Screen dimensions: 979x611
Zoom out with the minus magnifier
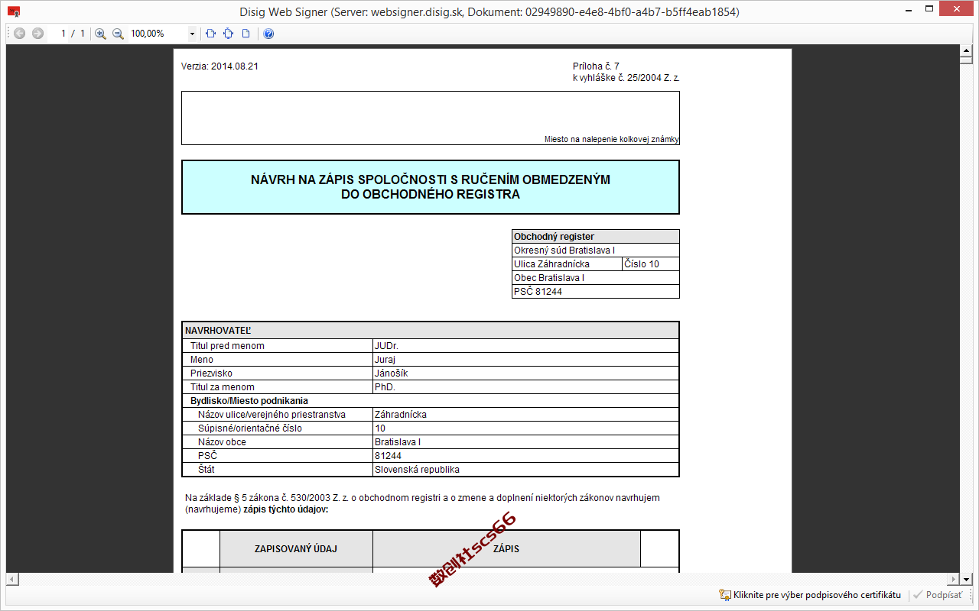point(118,34)
